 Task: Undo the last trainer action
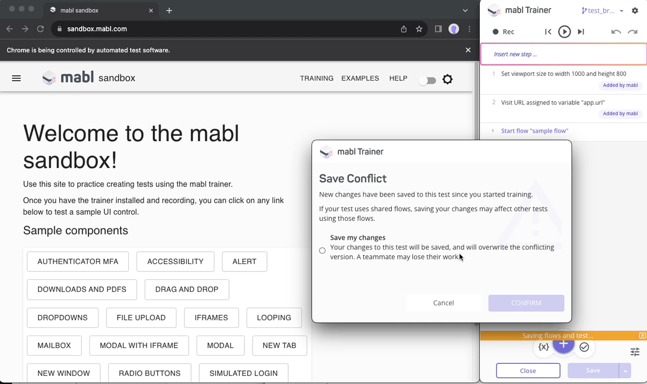tap(616, 32)
